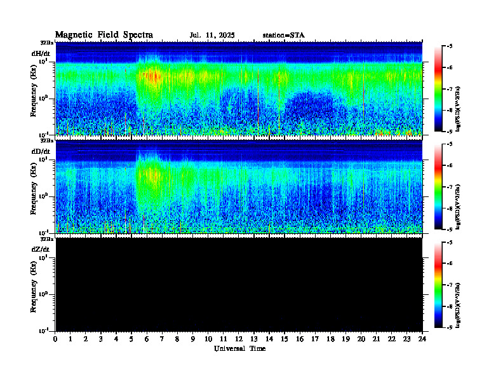Click the x-axis tick label "8"
This screenshot has height=389, width=503.
pos(177,339)
